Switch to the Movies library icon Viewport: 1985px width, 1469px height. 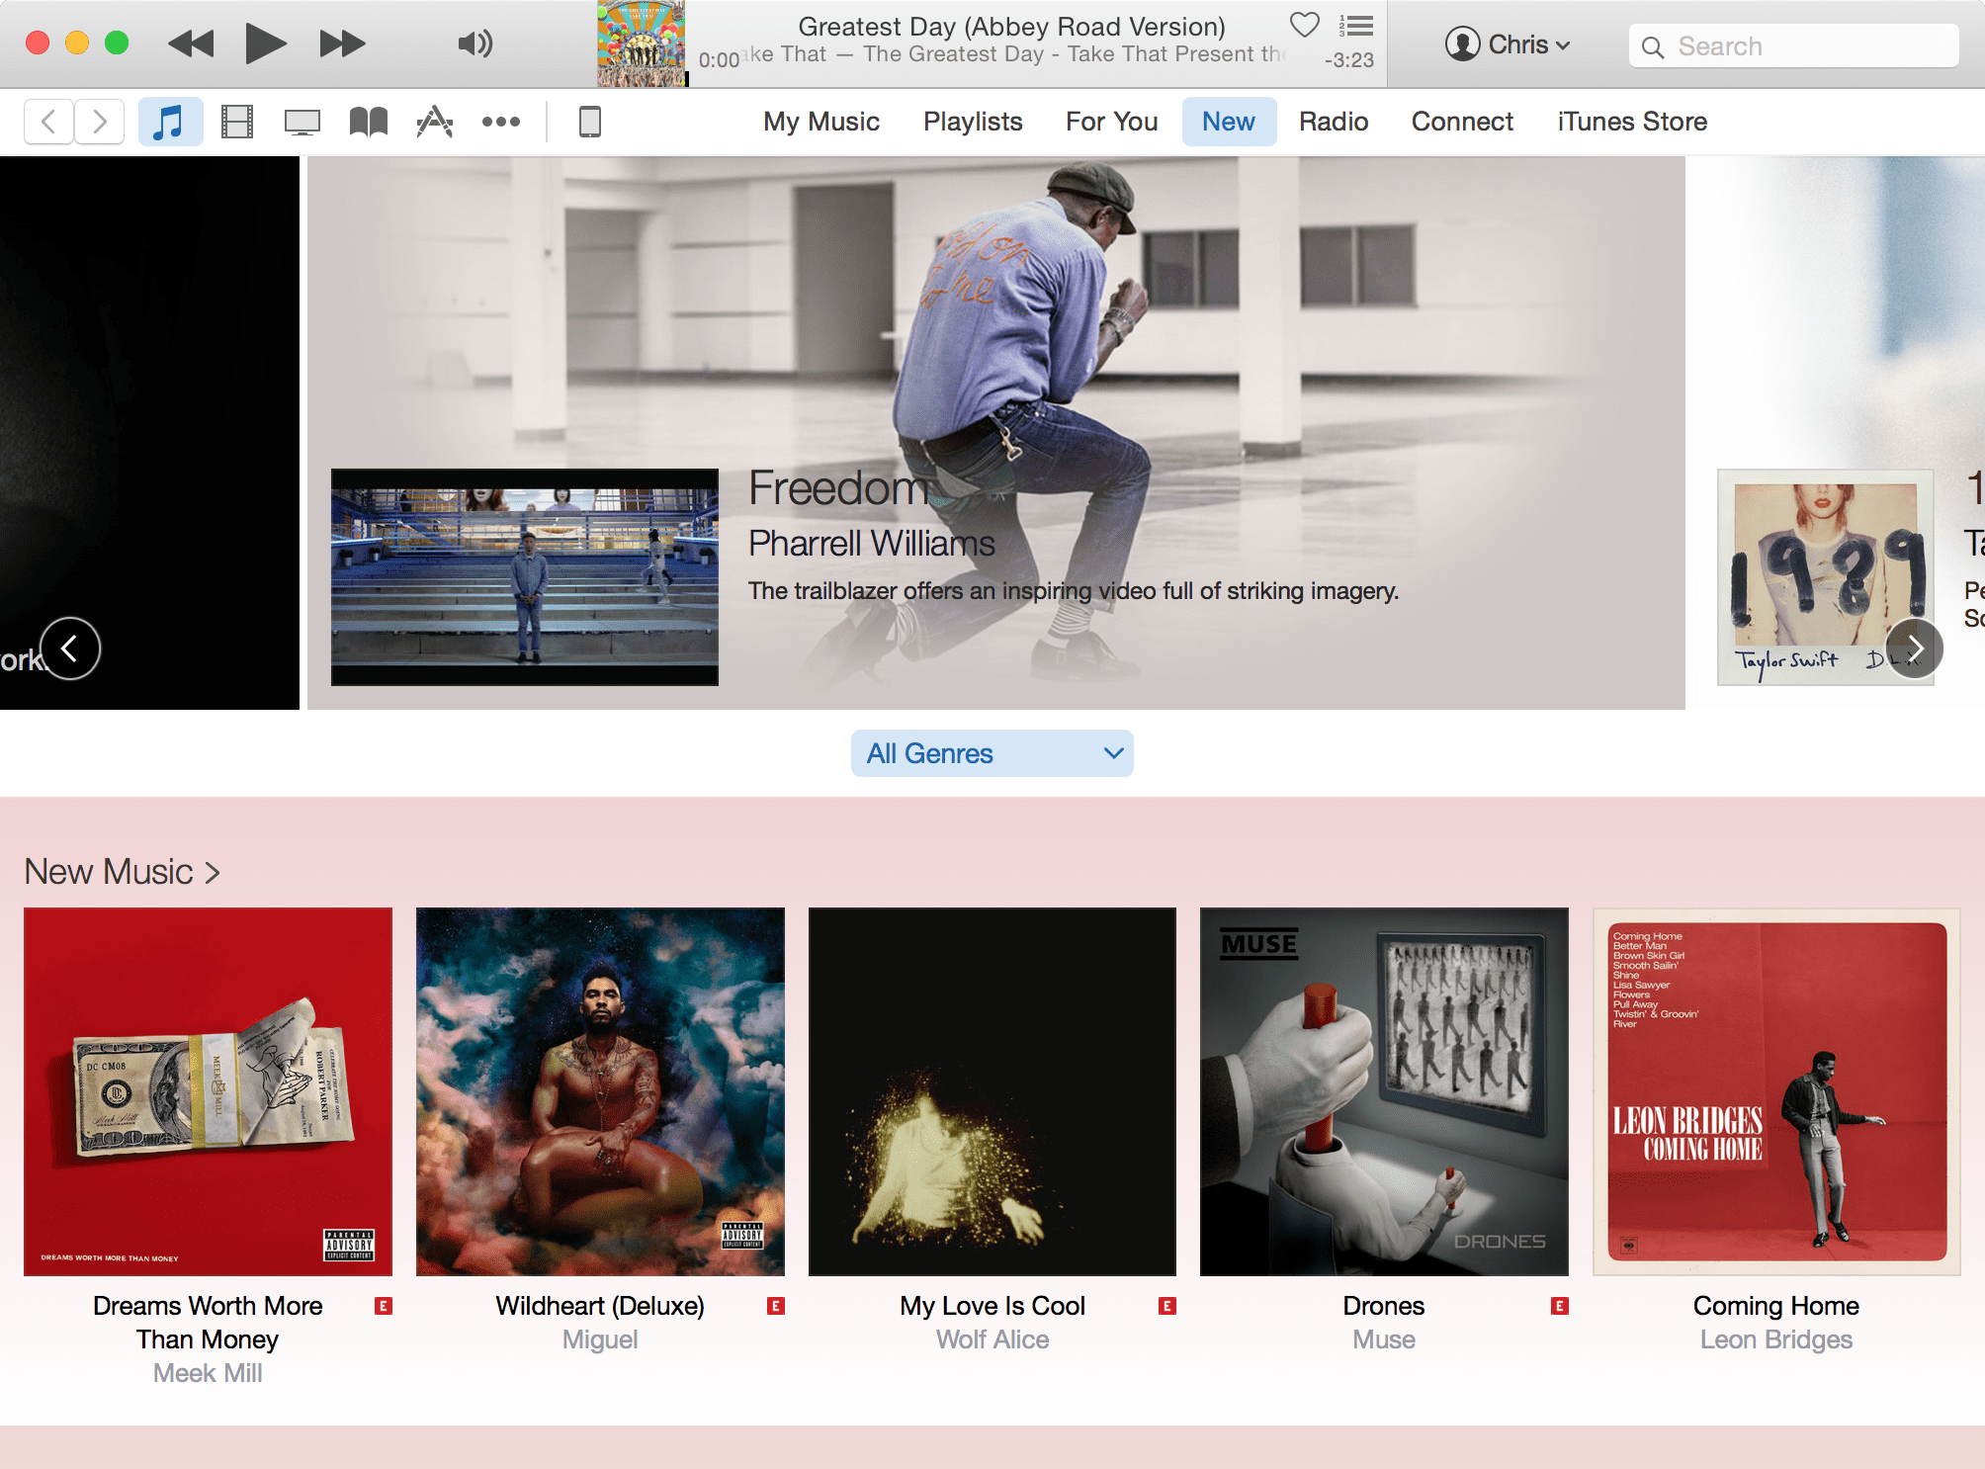(x=237, y=122)
